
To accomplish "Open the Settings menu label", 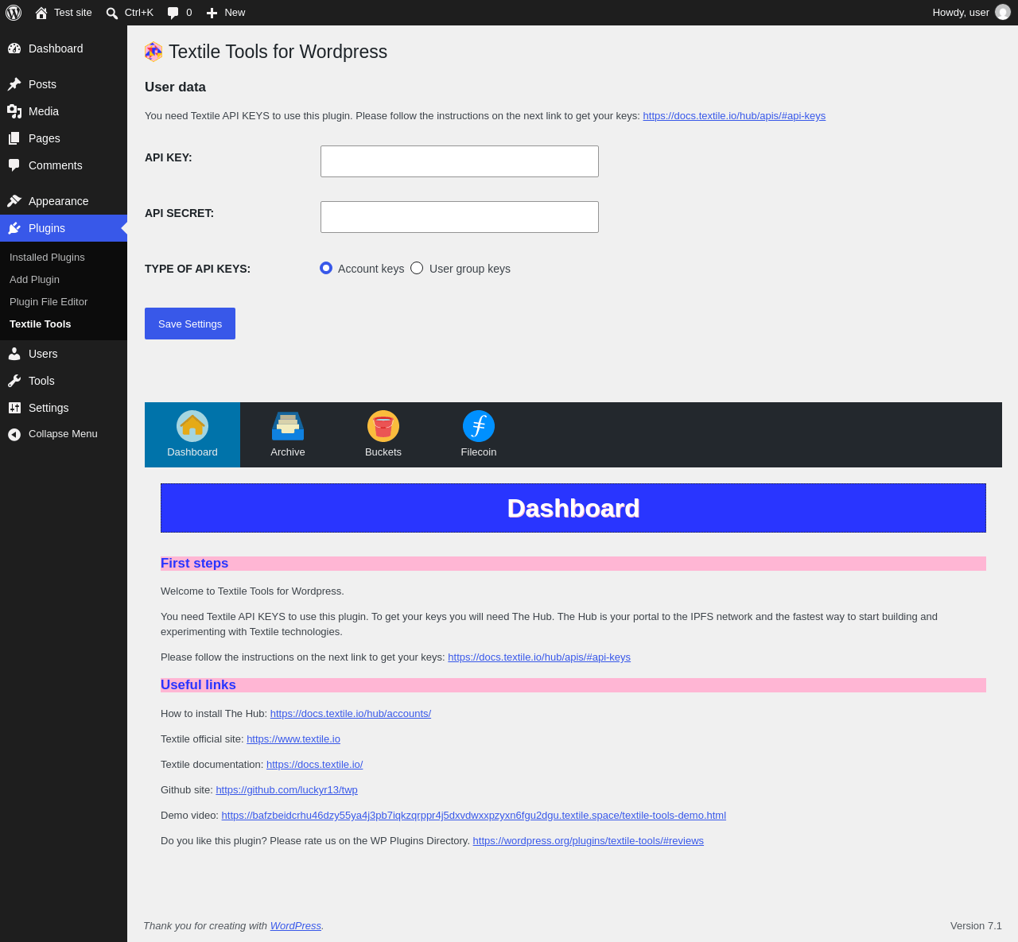I will click(49, 408).
